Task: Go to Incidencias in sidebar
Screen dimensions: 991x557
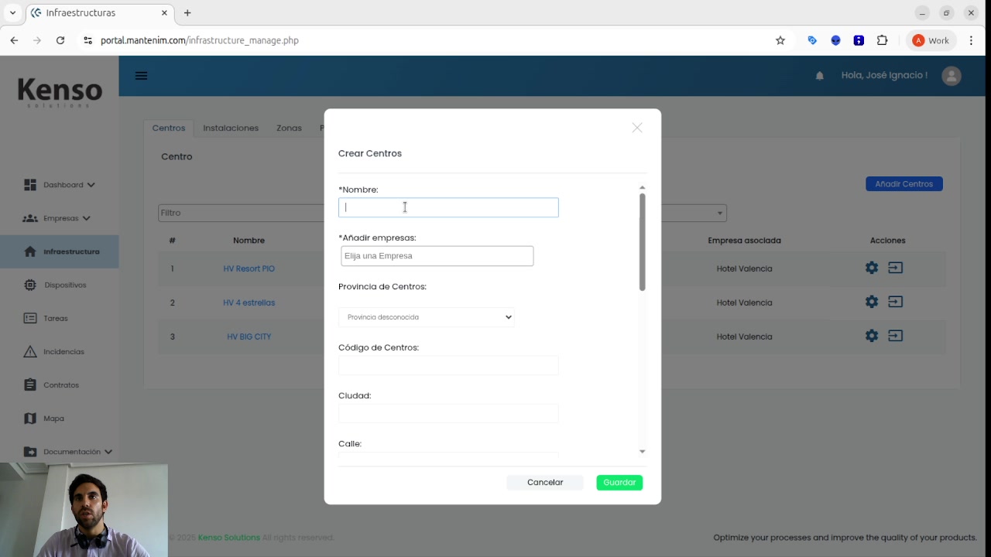Action: click(x=63, y=352)
